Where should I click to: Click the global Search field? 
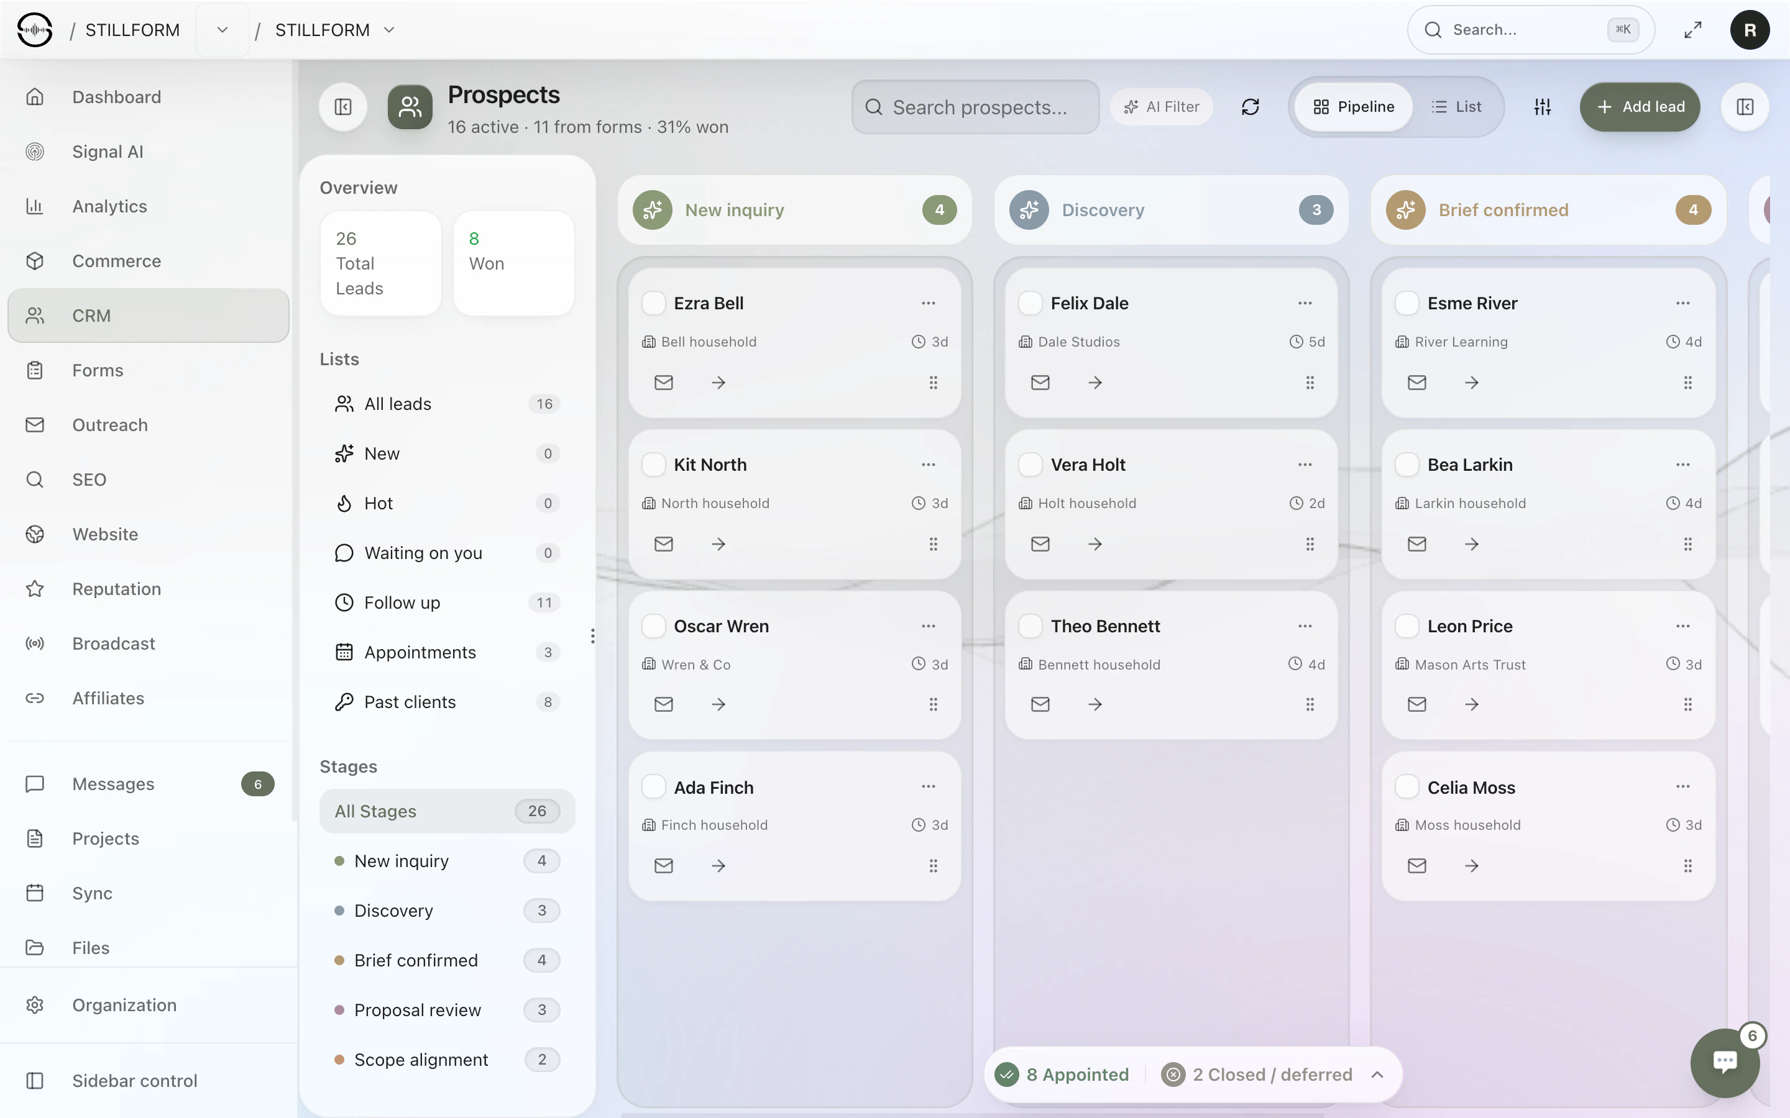(x=1530, y=30)
